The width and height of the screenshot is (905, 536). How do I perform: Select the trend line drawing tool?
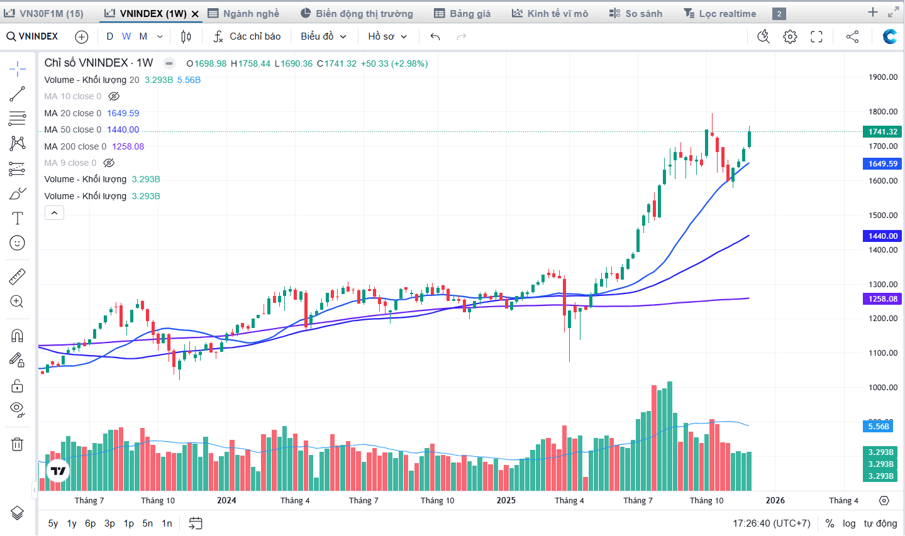pos(17,94)
